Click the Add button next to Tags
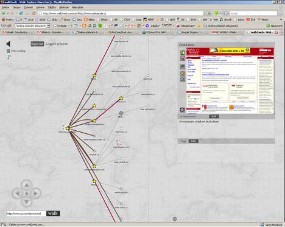The width and height of the screenshot is (285, 227). click(194, 141)
